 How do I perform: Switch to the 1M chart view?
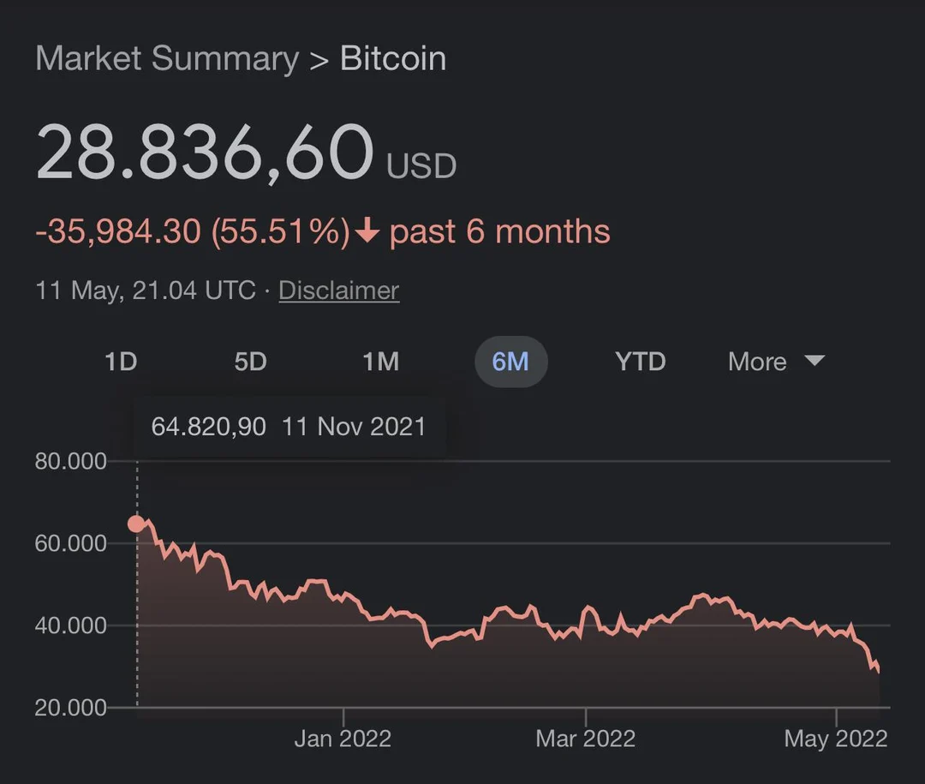point(381,362)
